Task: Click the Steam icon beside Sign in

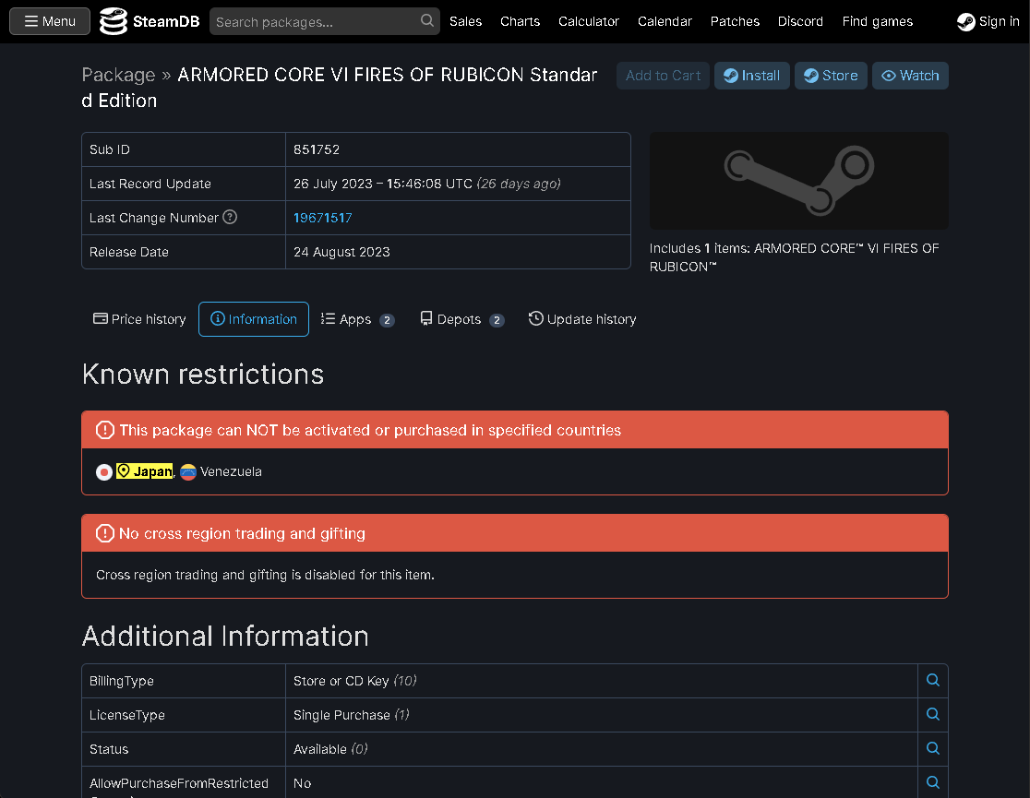Action: (x=965, y=21)
